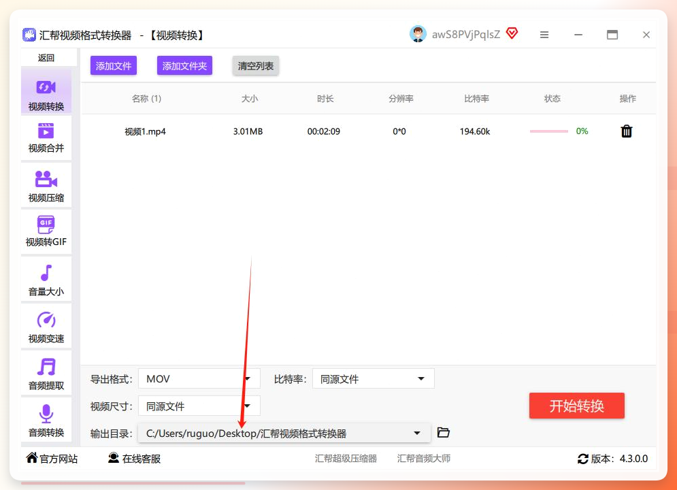
Task: Maximize the converter window
Action: (x=612, y=35)
